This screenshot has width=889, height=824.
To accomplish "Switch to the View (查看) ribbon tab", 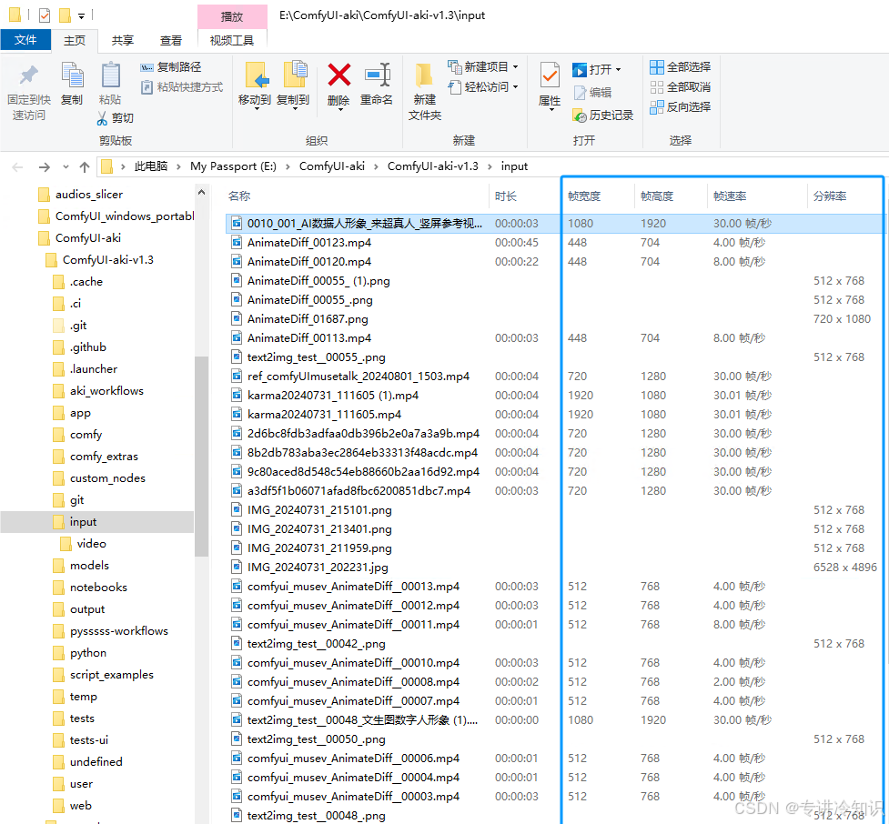I will [171, 40].
